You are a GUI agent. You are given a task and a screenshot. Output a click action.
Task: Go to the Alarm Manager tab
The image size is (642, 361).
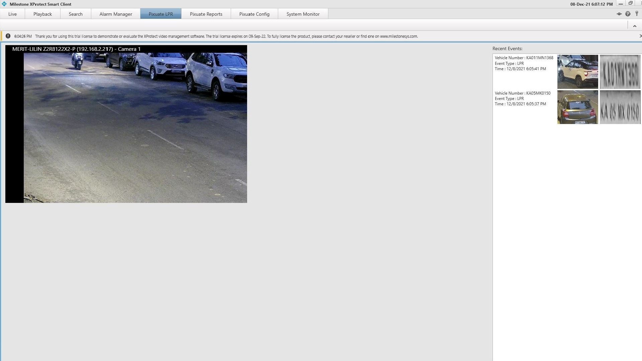click(x=116, y=14)
